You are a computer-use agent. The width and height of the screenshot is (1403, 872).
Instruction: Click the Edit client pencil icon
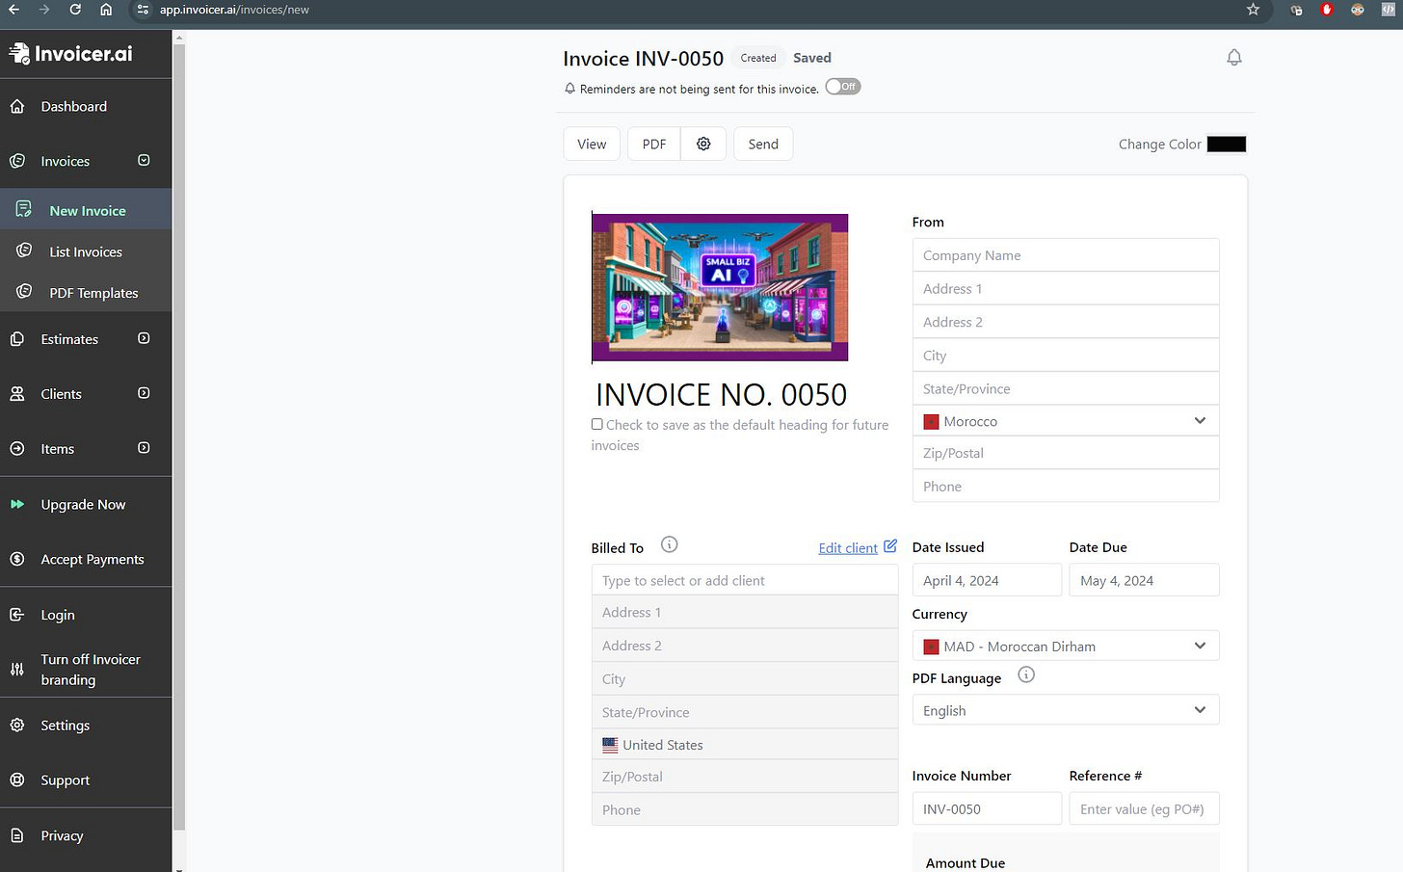tap(890, 546)
